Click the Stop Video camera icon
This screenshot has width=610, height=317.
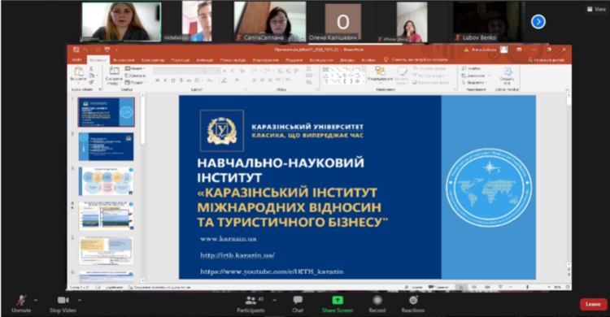(63, 300)
